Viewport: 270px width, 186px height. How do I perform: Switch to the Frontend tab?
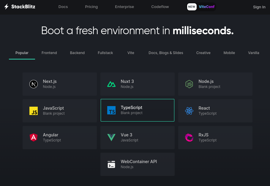49,53
